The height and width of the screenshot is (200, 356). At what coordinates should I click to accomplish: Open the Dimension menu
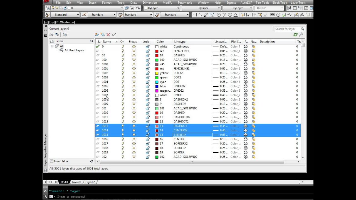(x=150, y=2)
